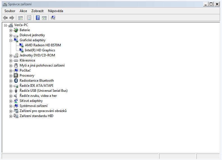The width and height of the screenshot is (222, 160).
Task: Expand the Řadiče USB node
Action: (11, 91)
